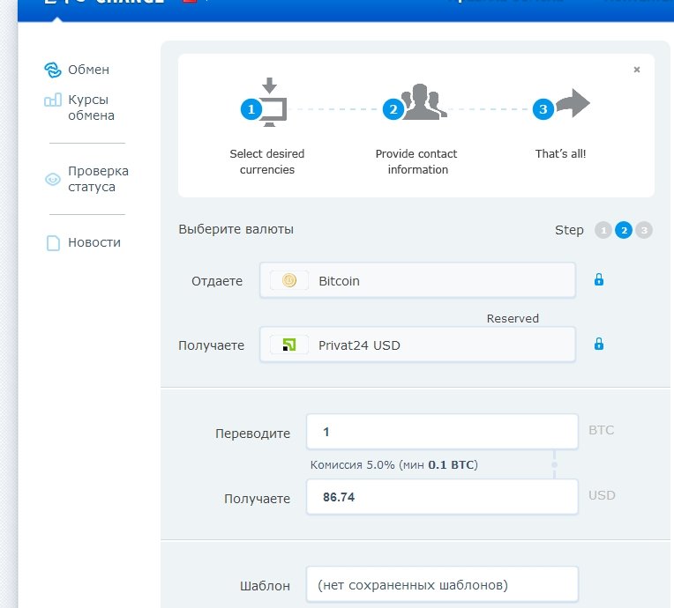Click the Получаете 86.74 amount field

click(442, 497)
